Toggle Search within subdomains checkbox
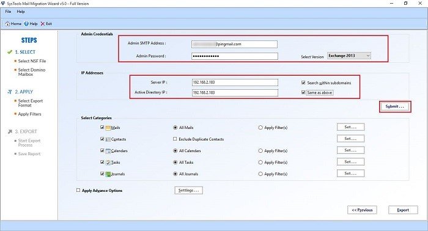Viewport: 428px width, 231px height. point(303,82)
